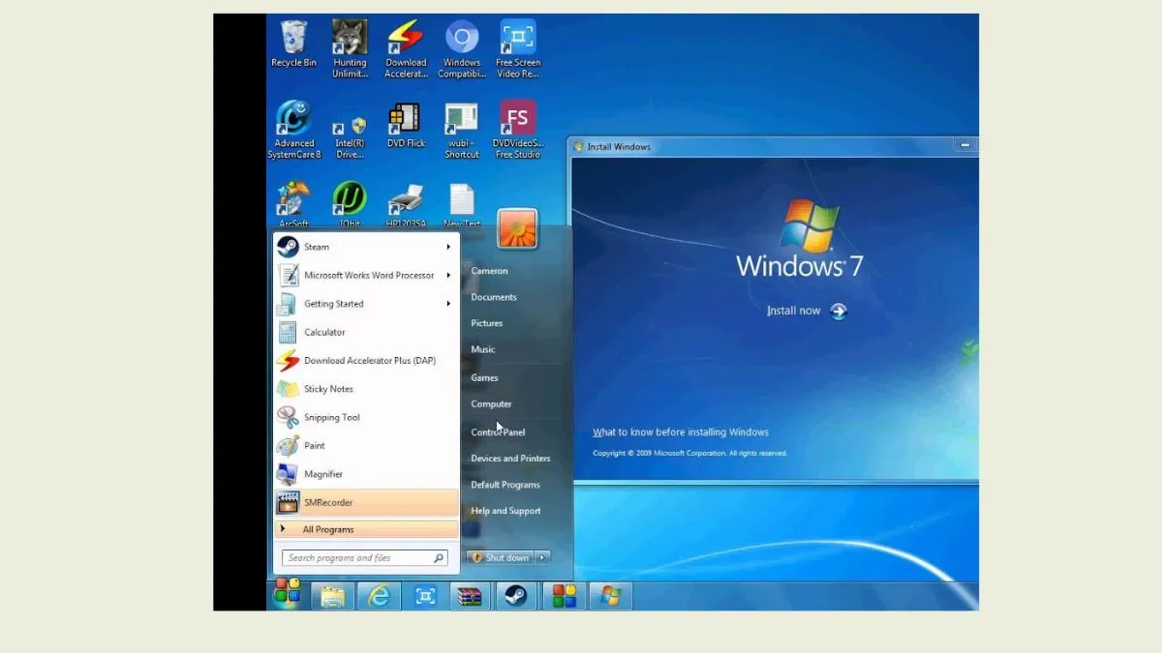Open Hunting Unlimited desktop shortcut

(x=350, y=42)
